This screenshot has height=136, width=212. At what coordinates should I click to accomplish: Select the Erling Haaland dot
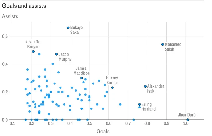coord(140,104)
